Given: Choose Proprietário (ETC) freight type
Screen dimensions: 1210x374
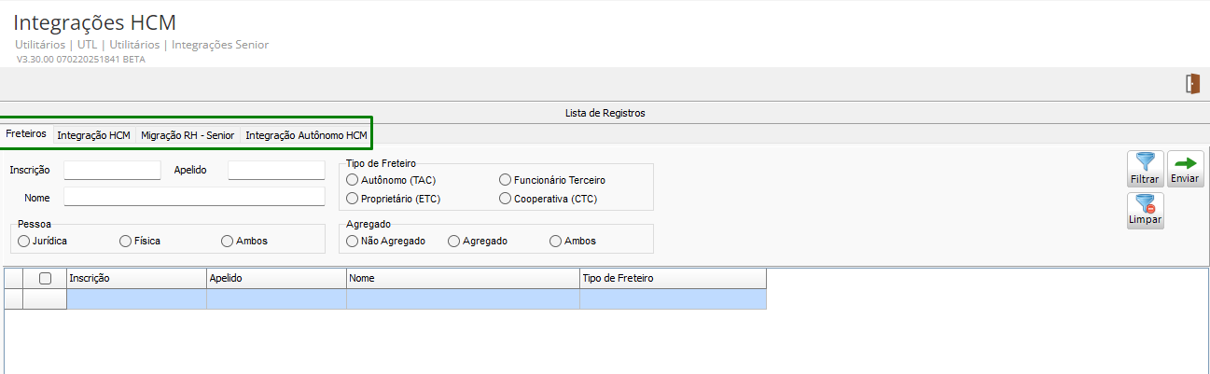Looking at the screenshot, I should 353,198.
